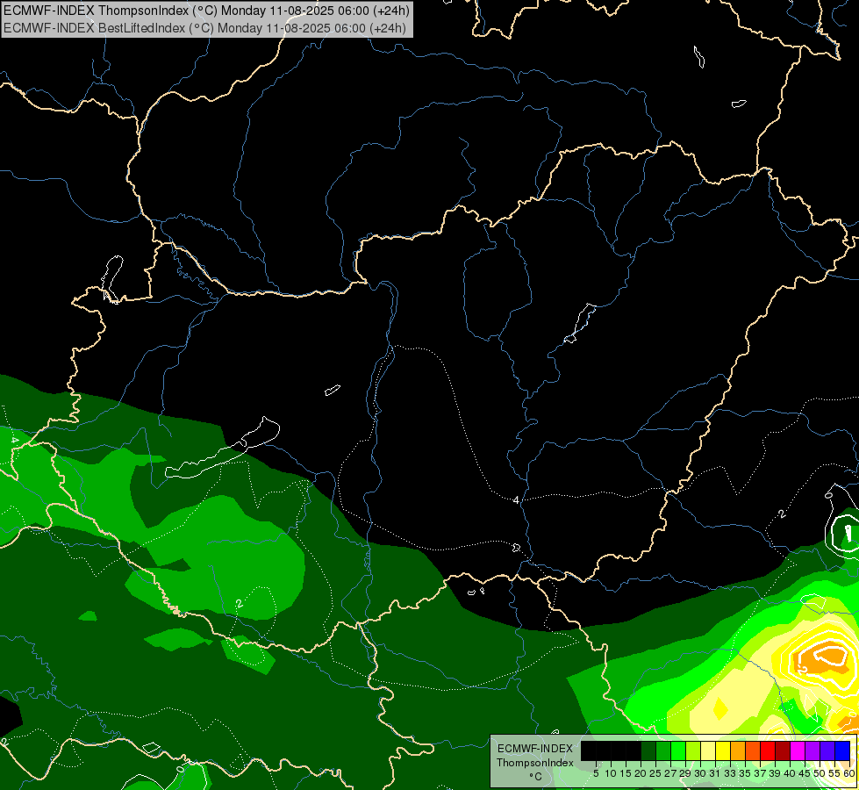Click legend scale value '10'
Viewport: 859px width, 790px height.
coord(611,773)
